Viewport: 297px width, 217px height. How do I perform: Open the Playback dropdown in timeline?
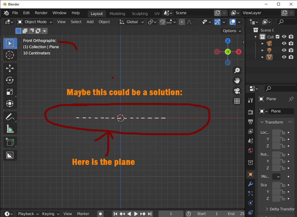[x=28, y=214]
